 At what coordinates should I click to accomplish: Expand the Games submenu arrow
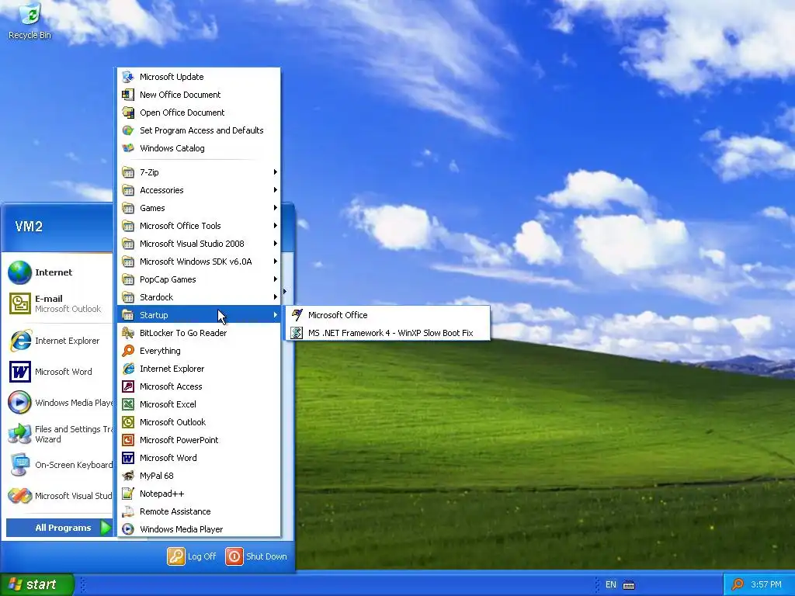[276, 208]
